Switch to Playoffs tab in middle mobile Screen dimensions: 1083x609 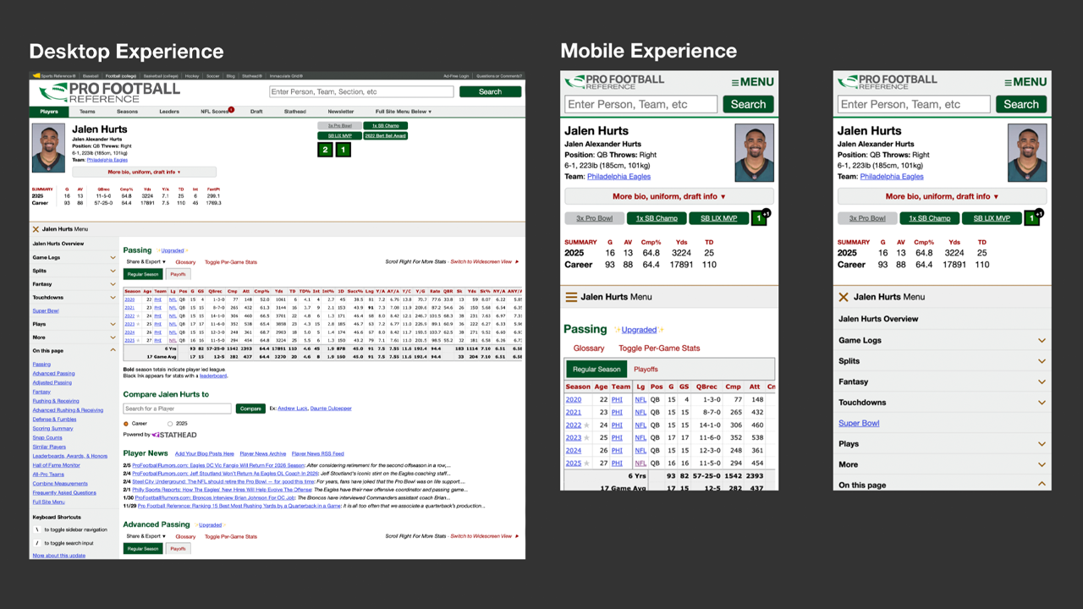(x=646, y=370)
